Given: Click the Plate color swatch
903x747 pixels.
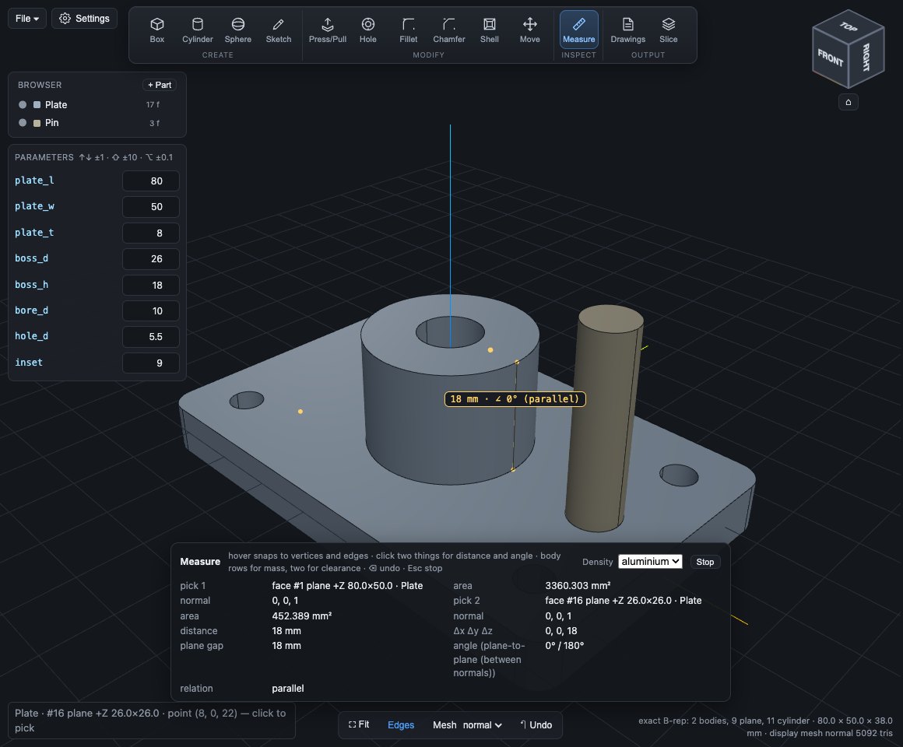Looking at the screenshot, I should pos(37,105).
